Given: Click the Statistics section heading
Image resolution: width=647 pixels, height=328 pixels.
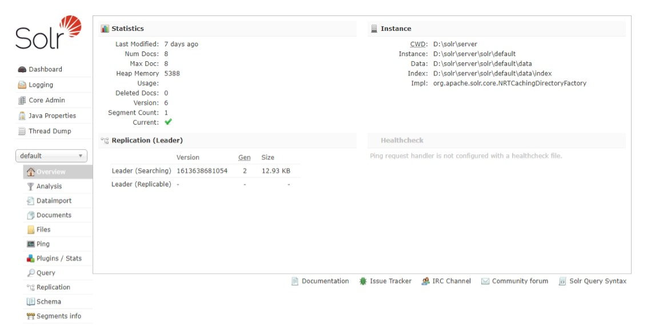Looking at the screenshot, I should pos(127,29).
